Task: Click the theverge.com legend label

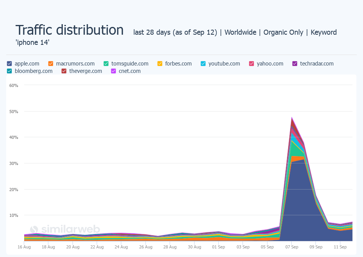Action: click(85, 71)
